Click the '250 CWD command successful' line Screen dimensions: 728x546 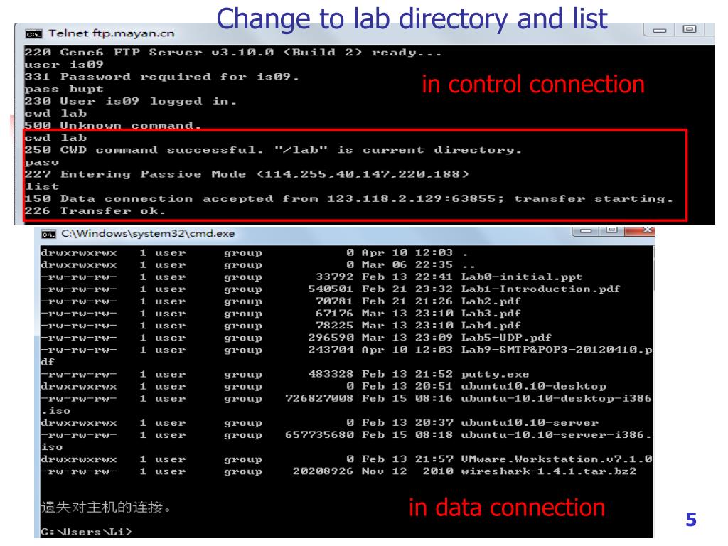[x=273, y=150]
